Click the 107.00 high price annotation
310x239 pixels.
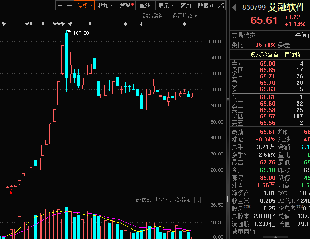pos(80,32)
